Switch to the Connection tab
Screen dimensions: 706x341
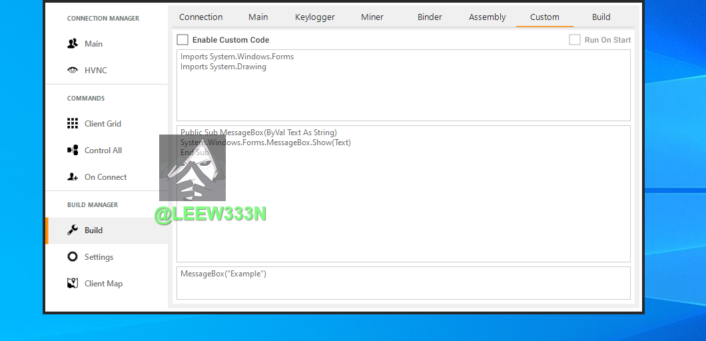click(200, 17)
